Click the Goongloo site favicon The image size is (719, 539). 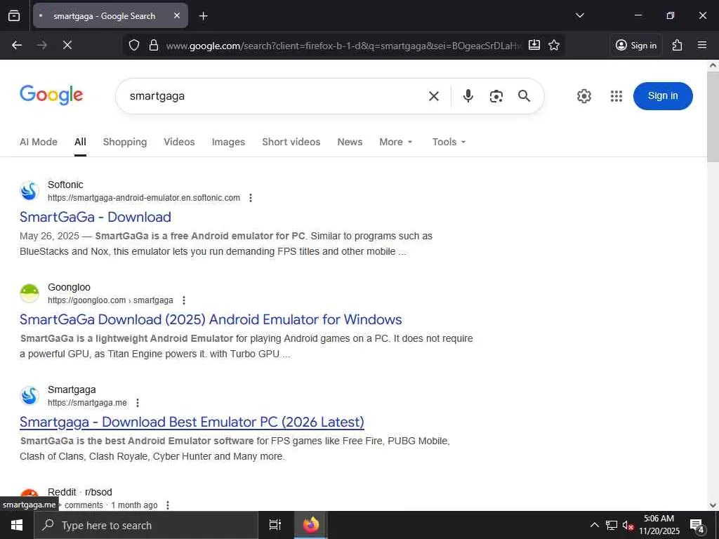coord(29,293)
